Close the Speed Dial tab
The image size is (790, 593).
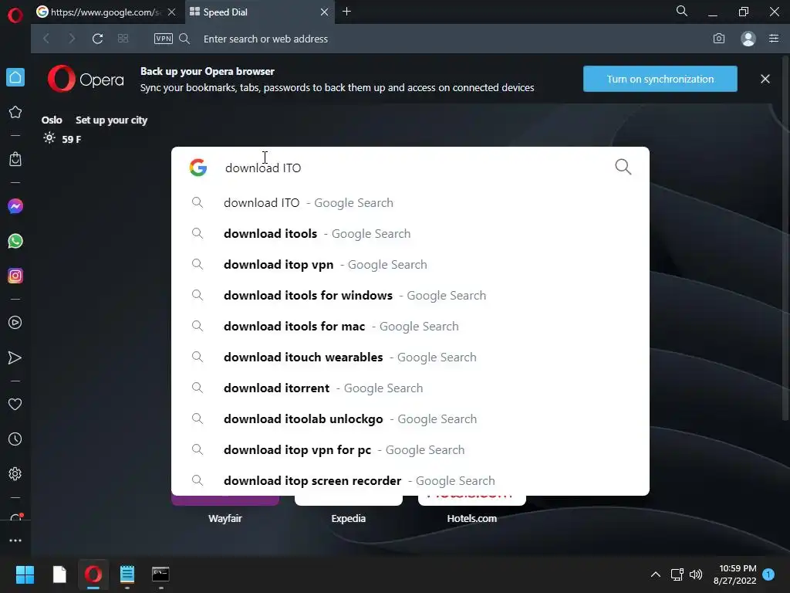tap(325, 12)
